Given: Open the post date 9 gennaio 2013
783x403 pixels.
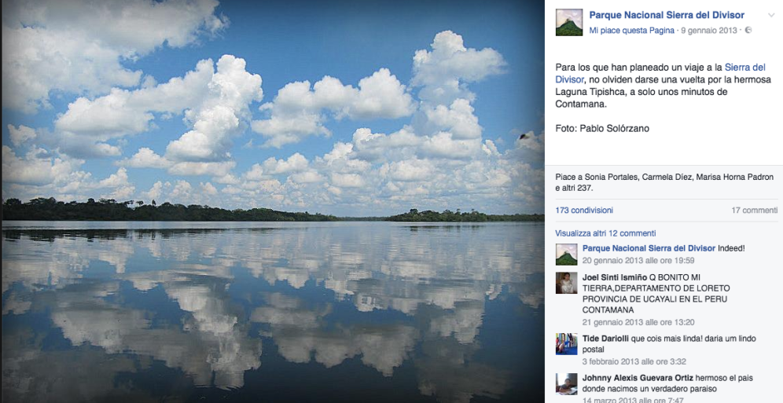Looking at the screenshot, I should coord(709,31).
